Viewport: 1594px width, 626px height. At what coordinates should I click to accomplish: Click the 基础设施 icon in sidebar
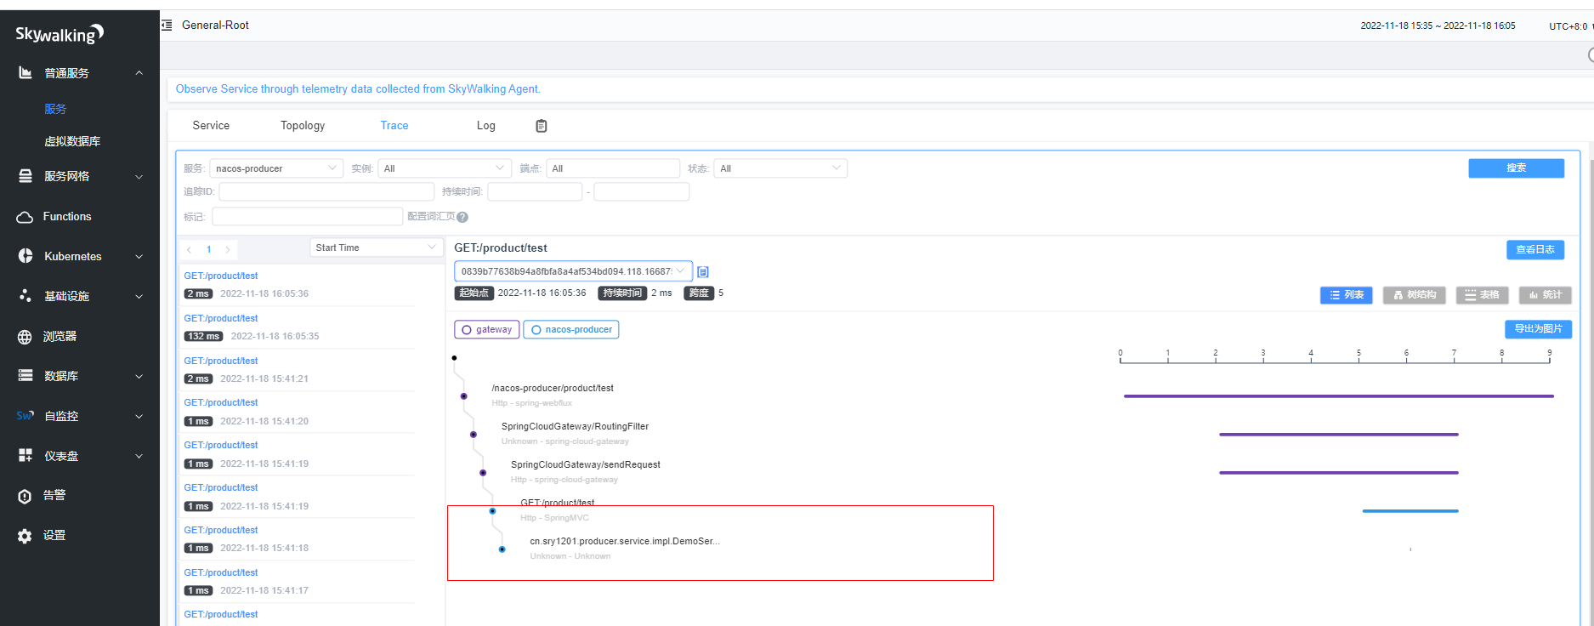tap(26, 296)
